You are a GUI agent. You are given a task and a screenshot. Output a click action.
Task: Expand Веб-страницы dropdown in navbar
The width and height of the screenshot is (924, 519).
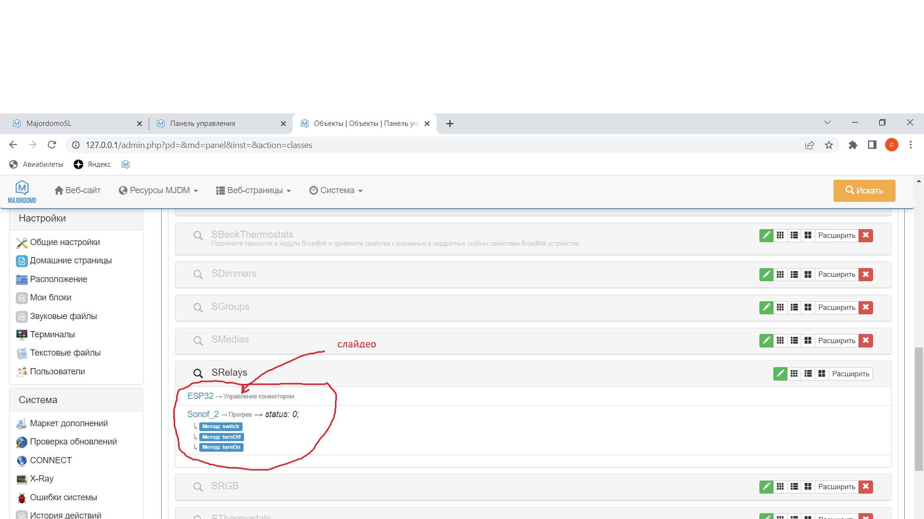coord(254,191)
